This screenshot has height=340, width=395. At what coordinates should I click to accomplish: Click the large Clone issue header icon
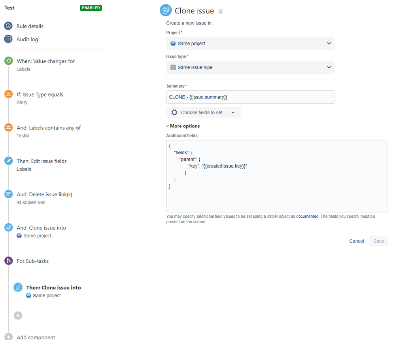pyautogui.click(x=166, y=10)
